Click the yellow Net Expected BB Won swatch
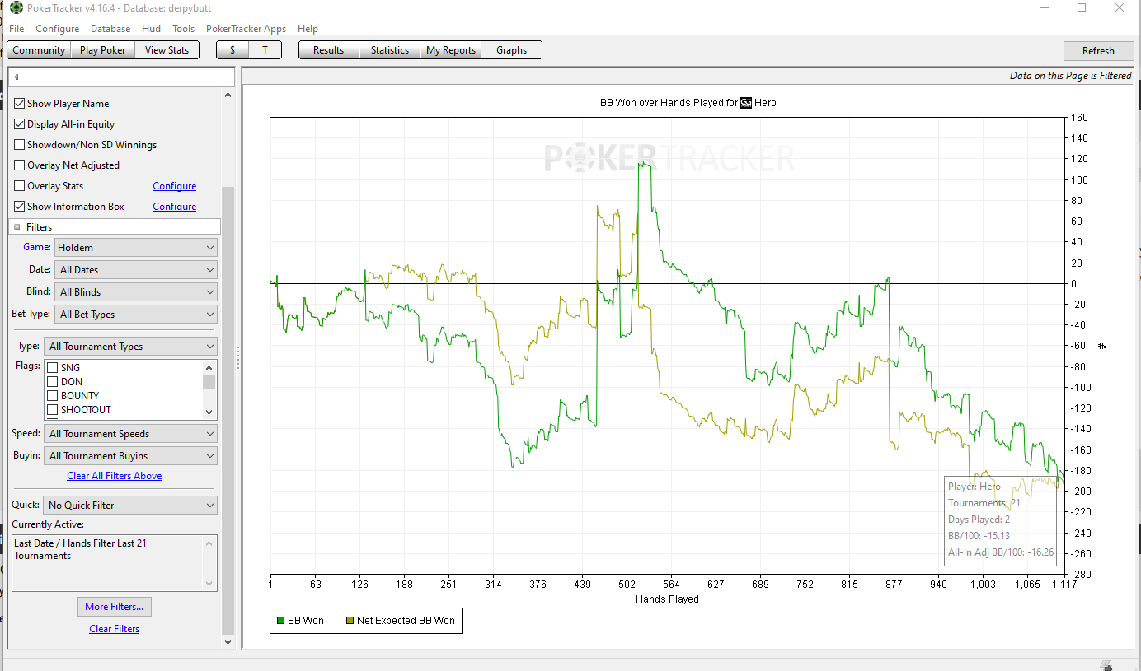The height and width of the screenshot is (671, 1141). coord(350,621)
